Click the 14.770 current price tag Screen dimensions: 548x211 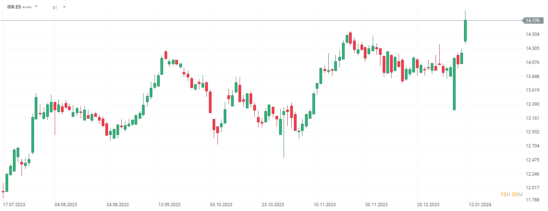[x=532, y=21]
